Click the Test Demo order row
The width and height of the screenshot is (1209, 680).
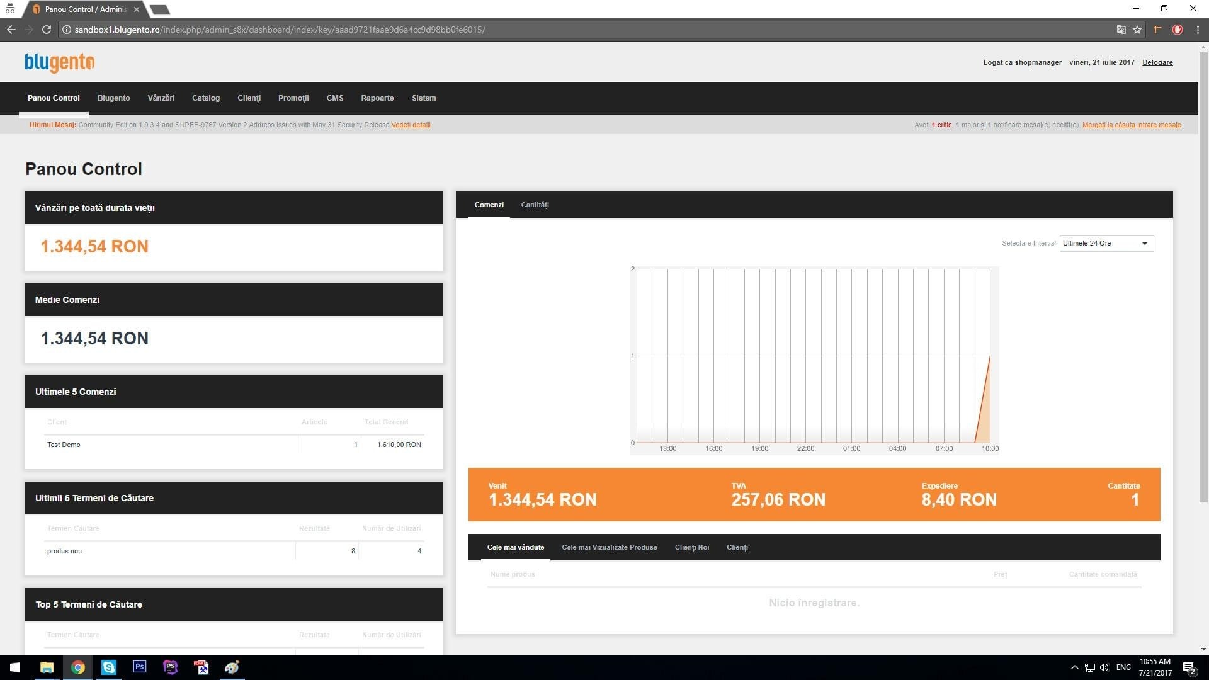[x=234, y=445]
